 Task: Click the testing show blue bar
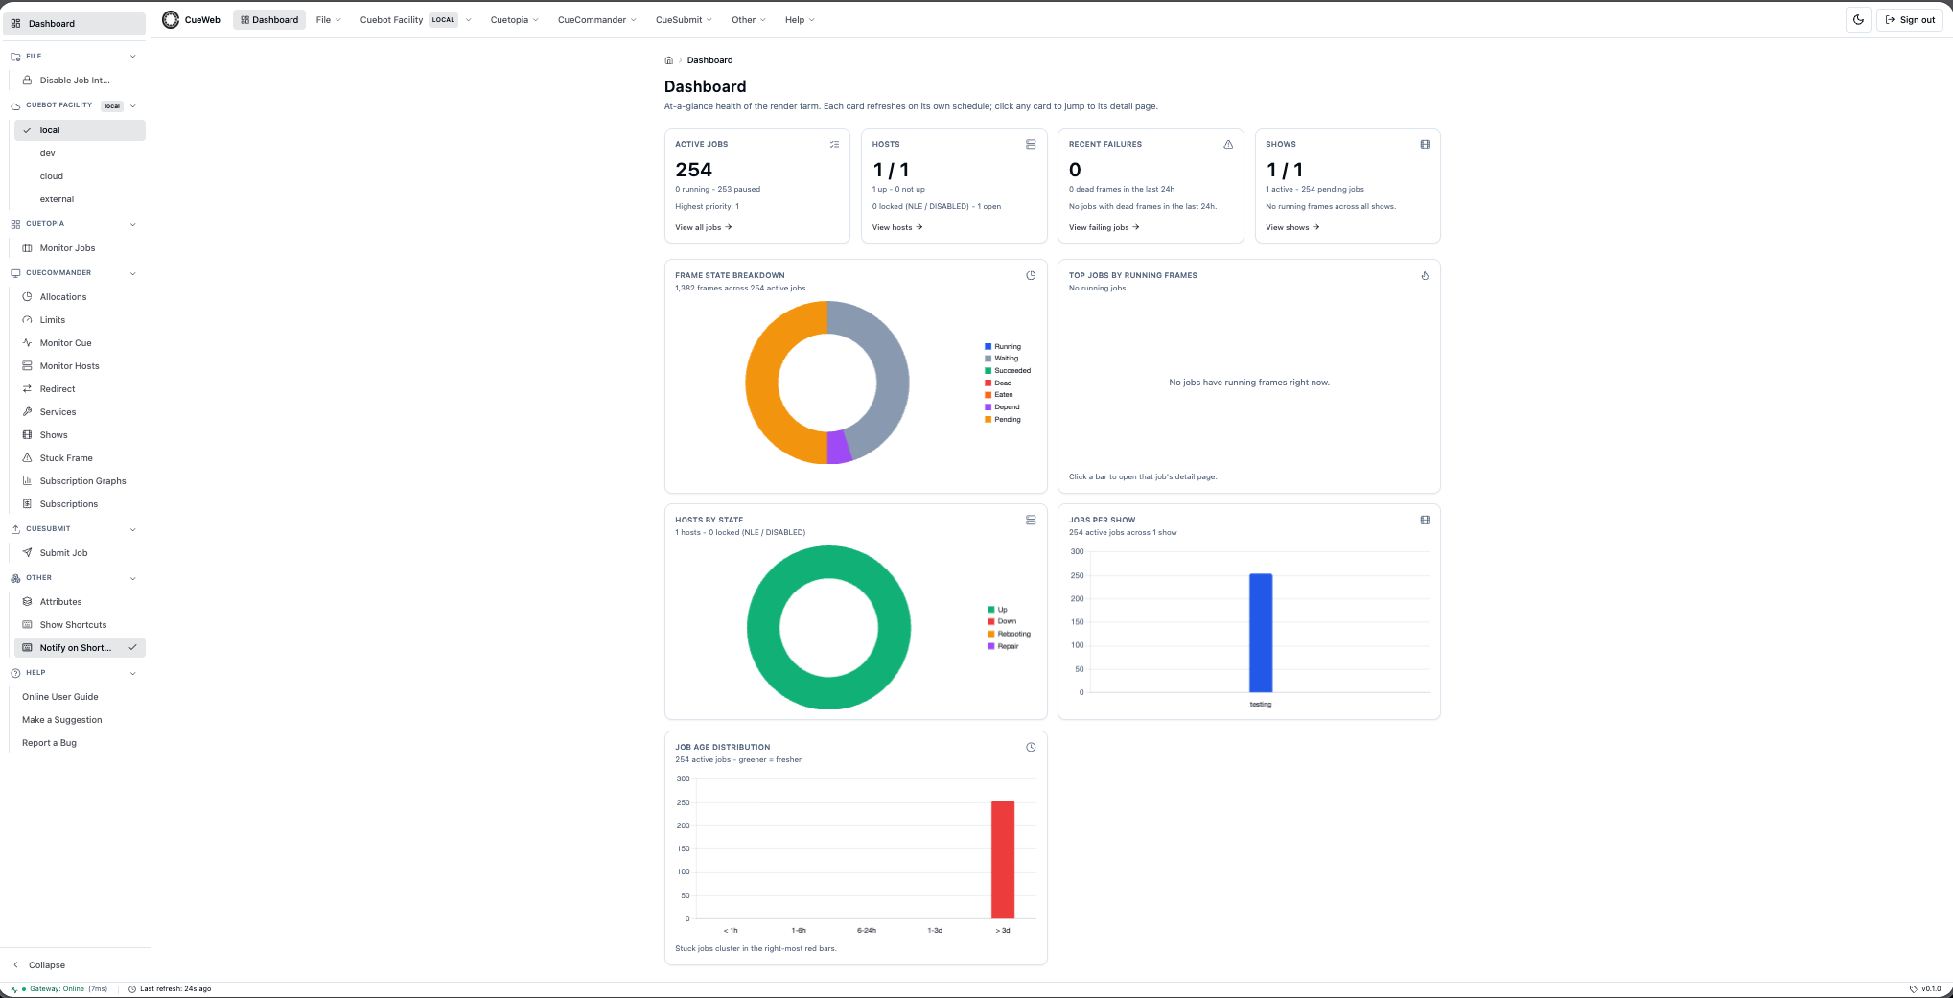(x=1261, y=633)
